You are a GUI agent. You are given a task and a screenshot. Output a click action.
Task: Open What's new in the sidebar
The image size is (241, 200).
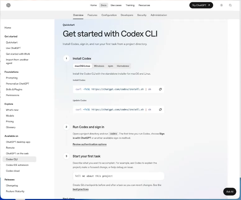point(12,110)
